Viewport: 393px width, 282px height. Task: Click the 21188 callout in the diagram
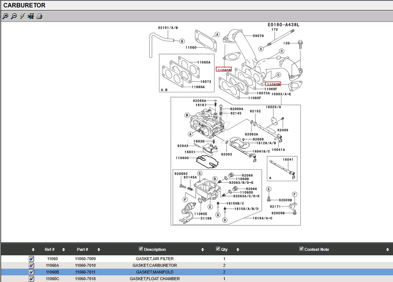point(206,218)
